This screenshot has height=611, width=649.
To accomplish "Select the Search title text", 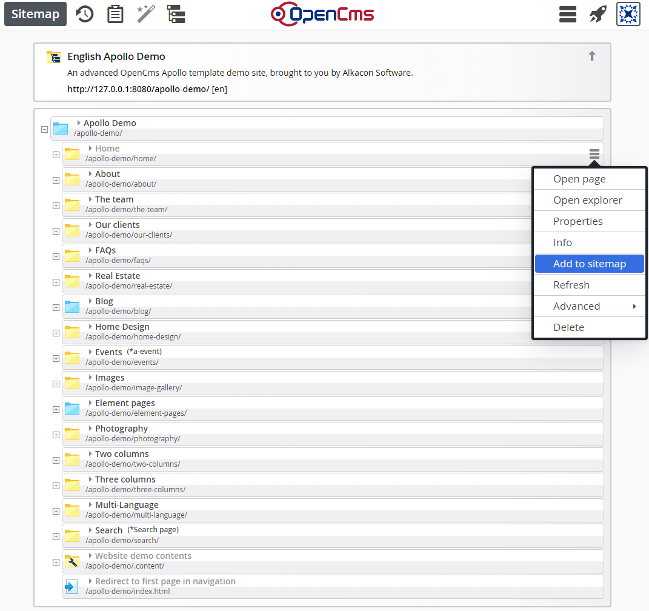I will [x=109, y=530].
